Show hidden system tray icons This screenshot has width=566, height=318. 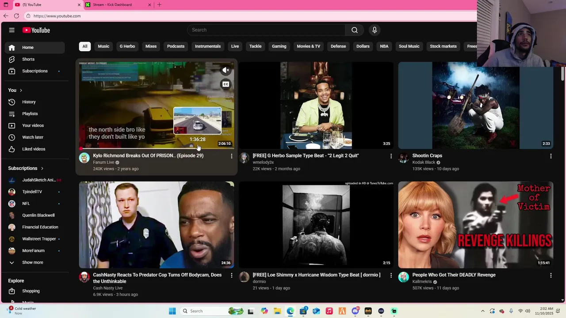point(483,311)
